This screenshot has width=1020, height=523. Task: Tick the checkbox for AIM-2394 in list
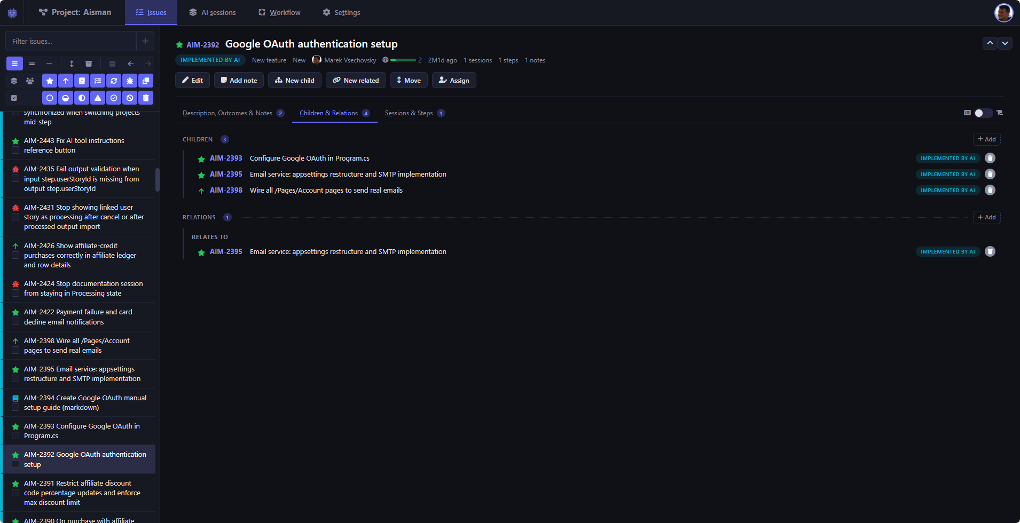click(15, 408)
